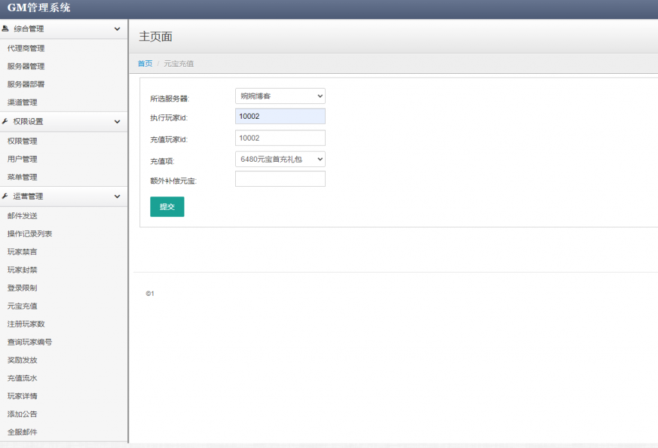Open 用户管理 menu item
Image resolution: width=658 pixels, height=448 pixels.
pyautogui.click(x=22, y=159)
